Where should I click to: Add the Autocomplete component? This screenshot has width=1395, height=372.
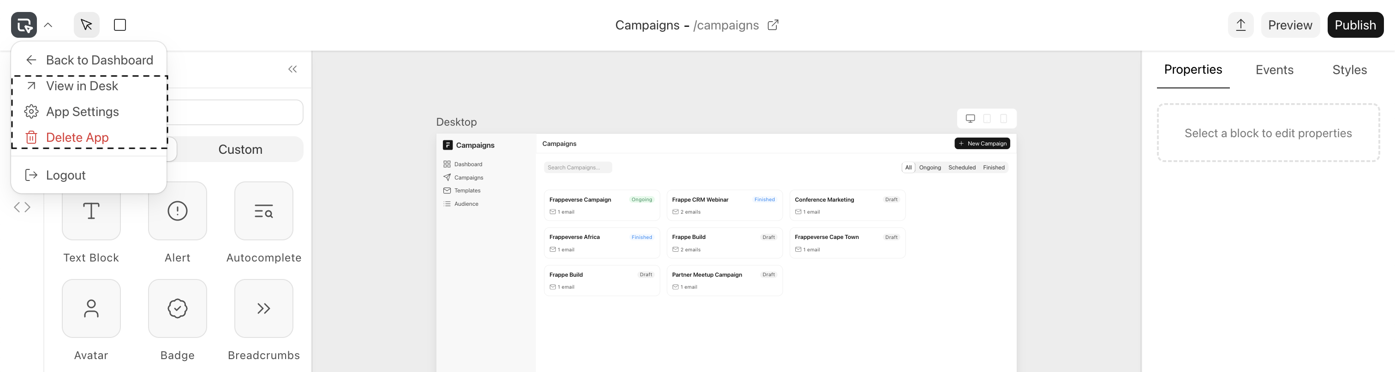263,211
